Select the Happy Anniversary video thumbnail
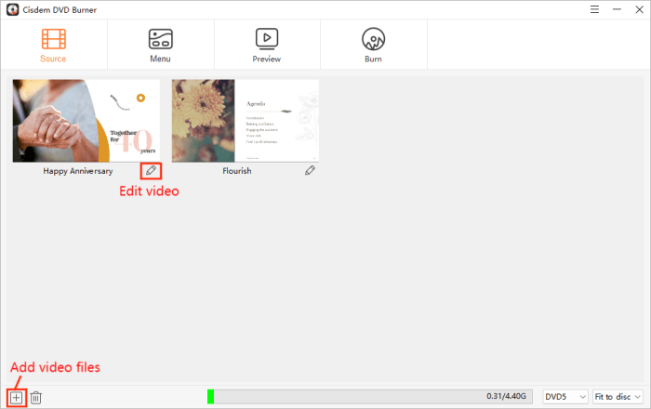The image size is (651, 409). [x=86, y=120]
